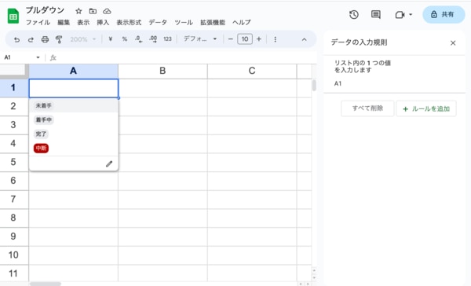Open the データ menu
This screenshot has height=286, width=471.
pos(158,23)
